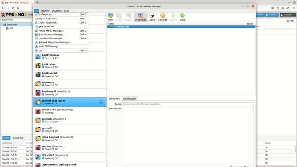Viewport: 297px width, 167px height.
Task: Switch to Tasks tab in Proxmox
Action: tap(6, 138)
